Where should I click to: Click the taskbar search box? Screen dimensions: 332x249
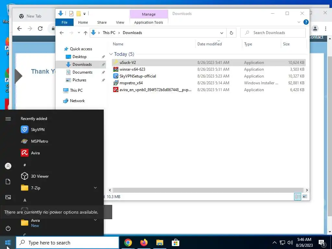click(x=67, y=243)
